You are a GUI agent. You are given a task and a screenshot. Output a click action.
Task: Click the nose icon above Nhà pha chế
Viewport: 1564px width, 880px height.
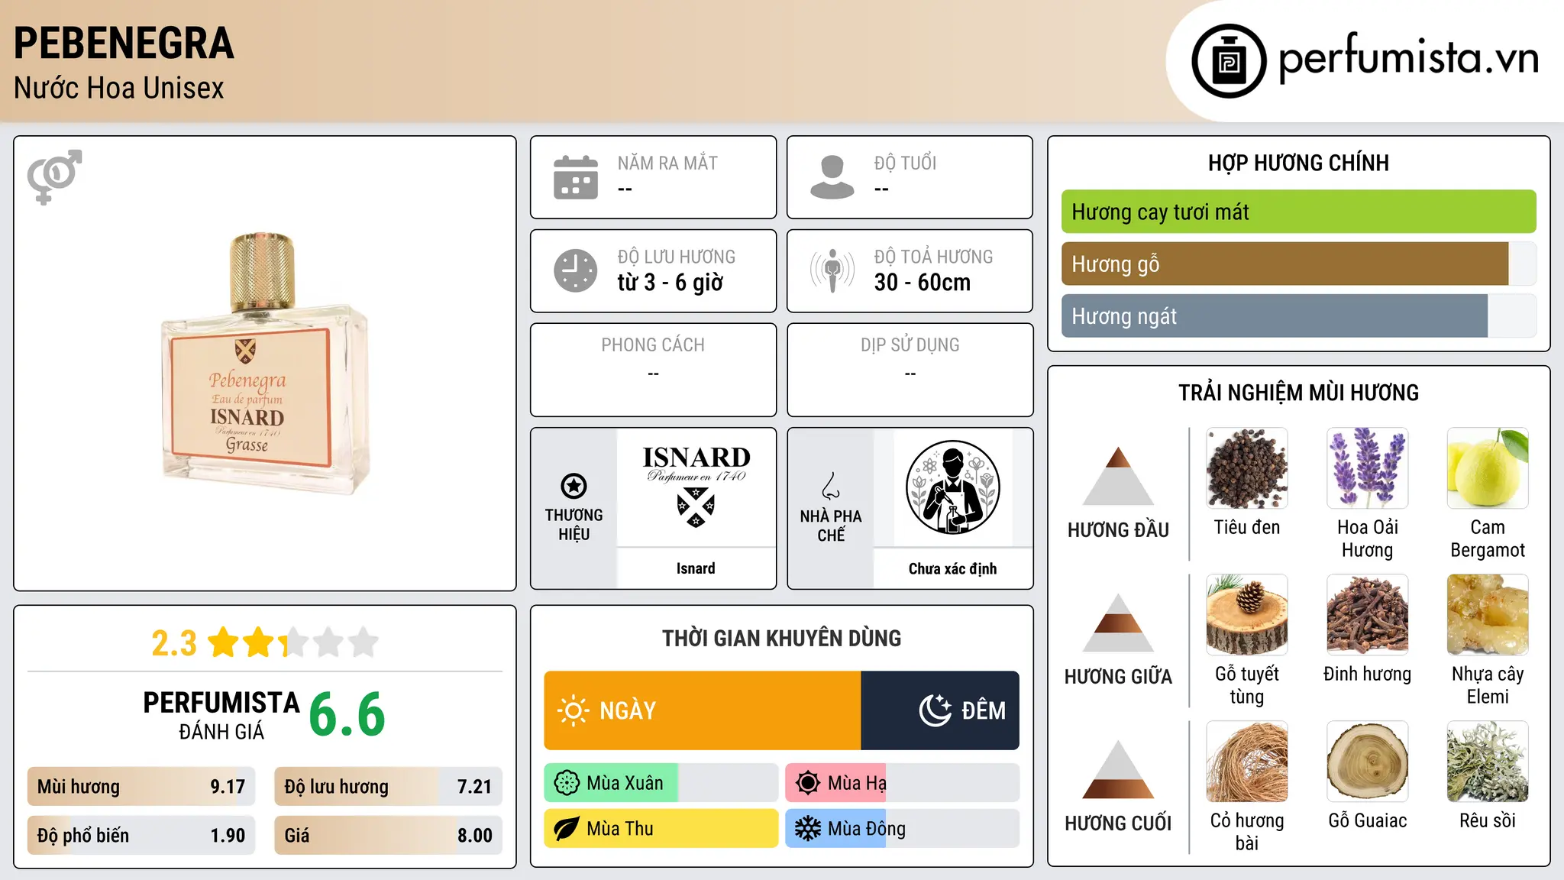(831, 485)
